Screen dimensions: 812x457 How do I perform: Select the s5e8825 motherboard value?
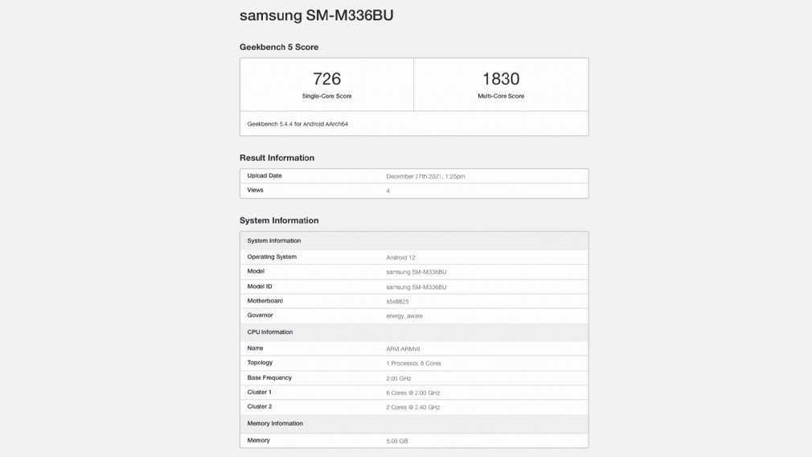[x=397, y=302]
